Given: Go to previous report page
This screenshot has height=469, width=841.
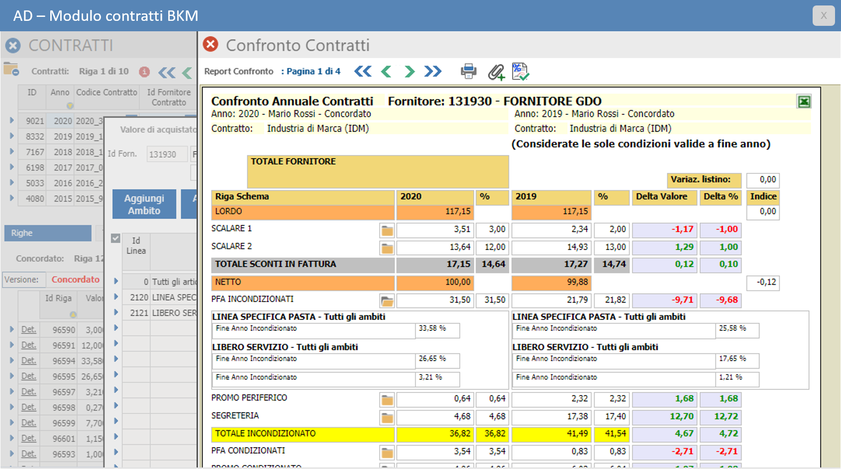Looking at the screenshot, I should [386, 72].
